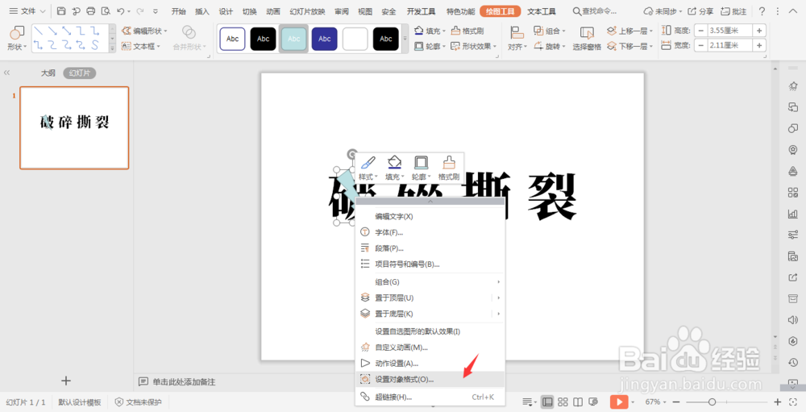Switch to reading view icon in status bar
Image resolution: width=806 pixels, height=412 pixels.
pos(578,402)
